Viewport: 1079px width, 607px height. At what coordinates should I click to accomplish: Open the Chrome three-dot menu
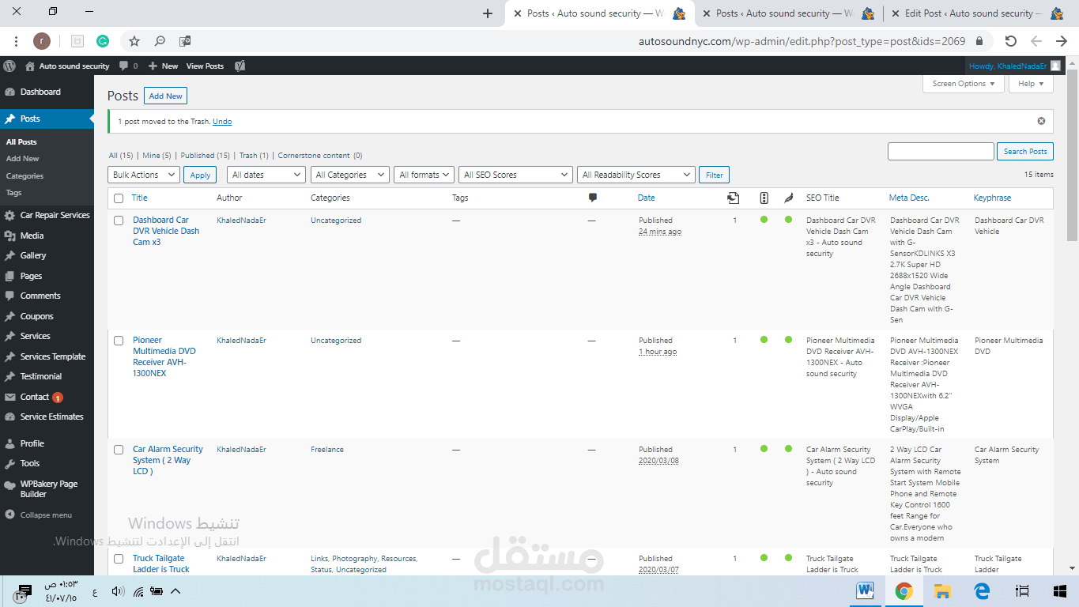tap(16, 41)
